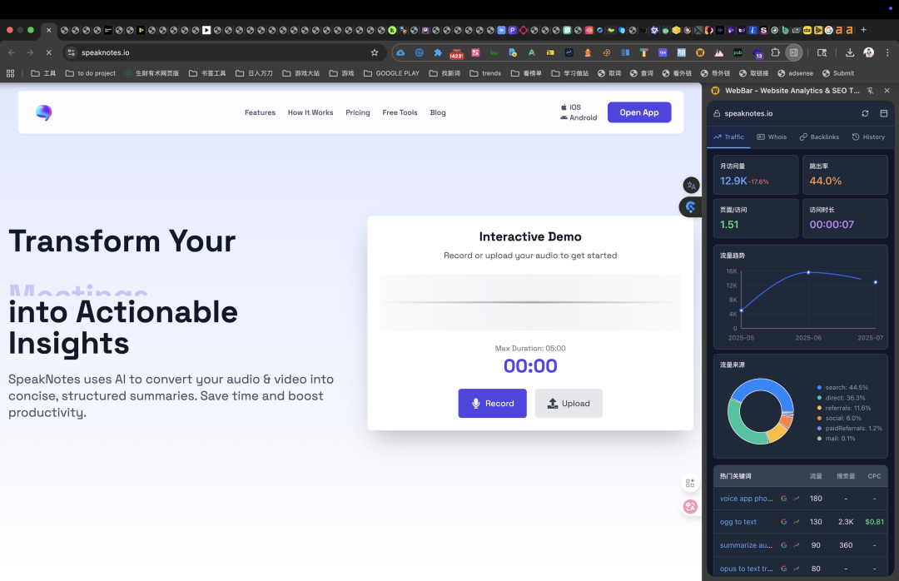Bookmark this page with the star icon
Screen dimensions: 899x581
pos(375,52)
